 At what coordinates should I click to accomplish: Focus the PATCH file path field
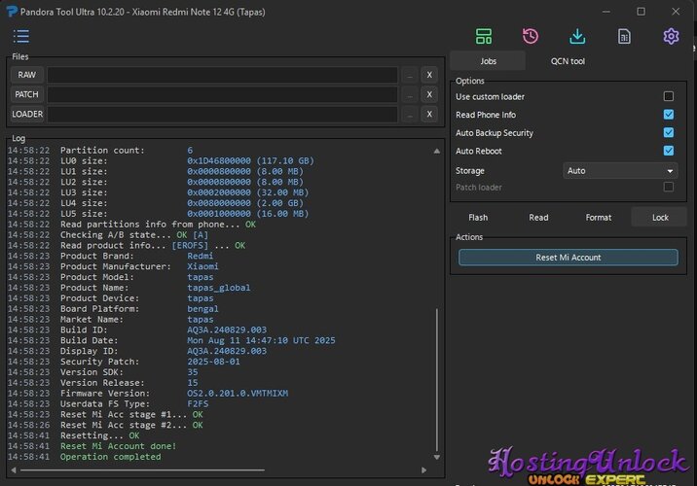click(222, 94)
